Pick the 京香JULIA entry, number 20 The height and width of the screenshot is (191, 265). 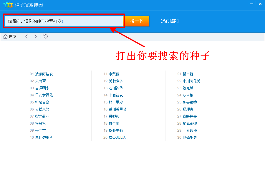click(117, 138)
